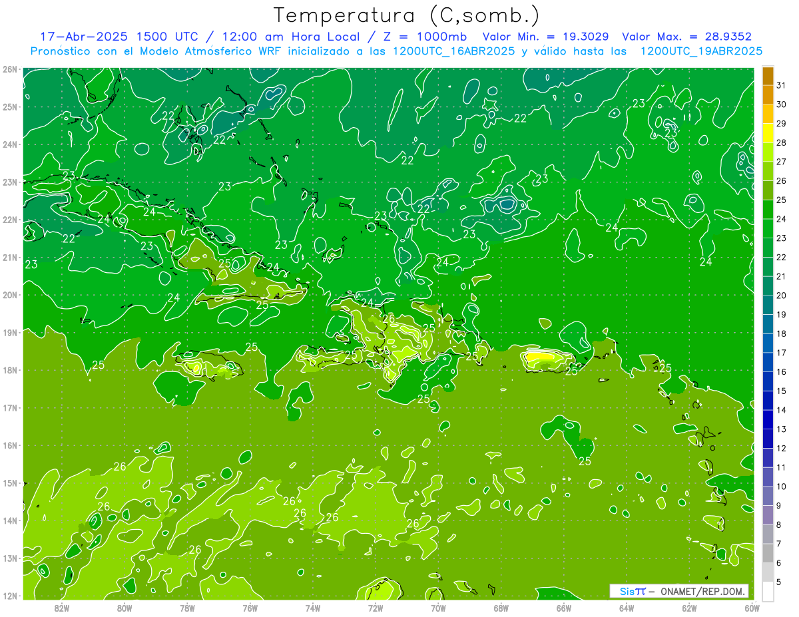
Task: Click the white bottom swatch below 5
Action: coord(768,591)
